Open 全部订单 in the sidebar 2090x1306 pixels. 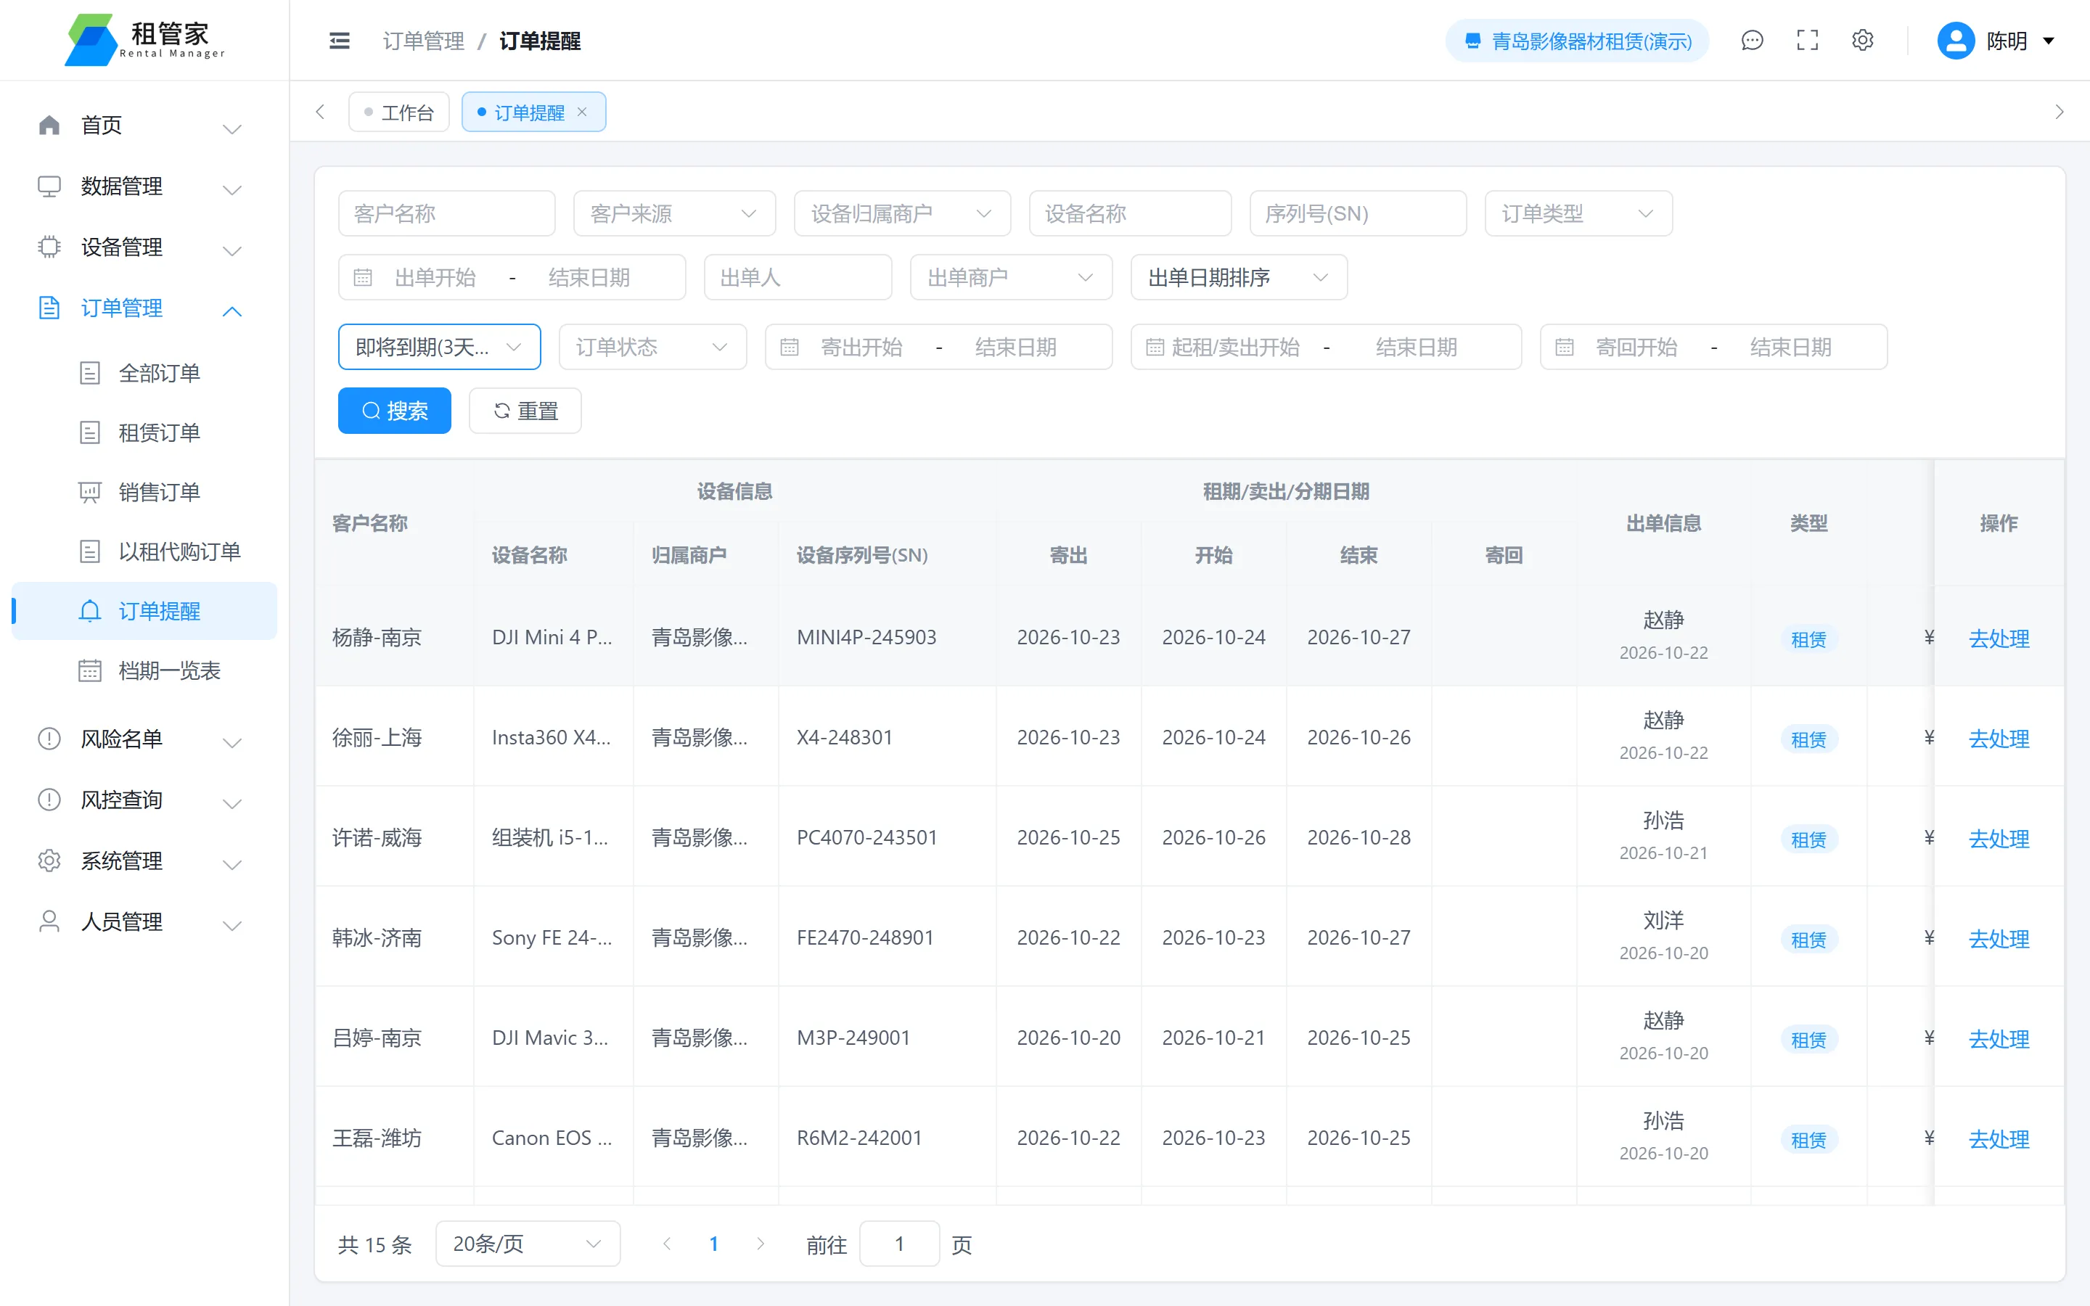click(x=144, y=373)
